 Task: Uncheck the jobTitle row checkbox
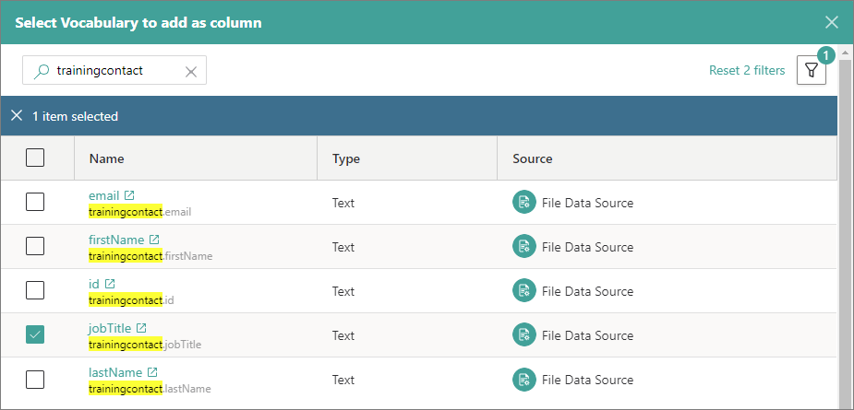click(x=35, y=335)
